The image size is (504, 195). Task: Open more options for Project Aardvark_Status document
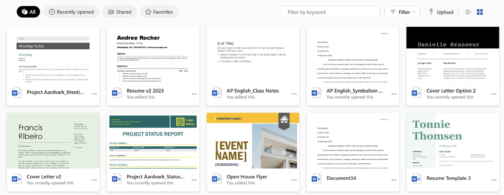[x=194, y=180]
